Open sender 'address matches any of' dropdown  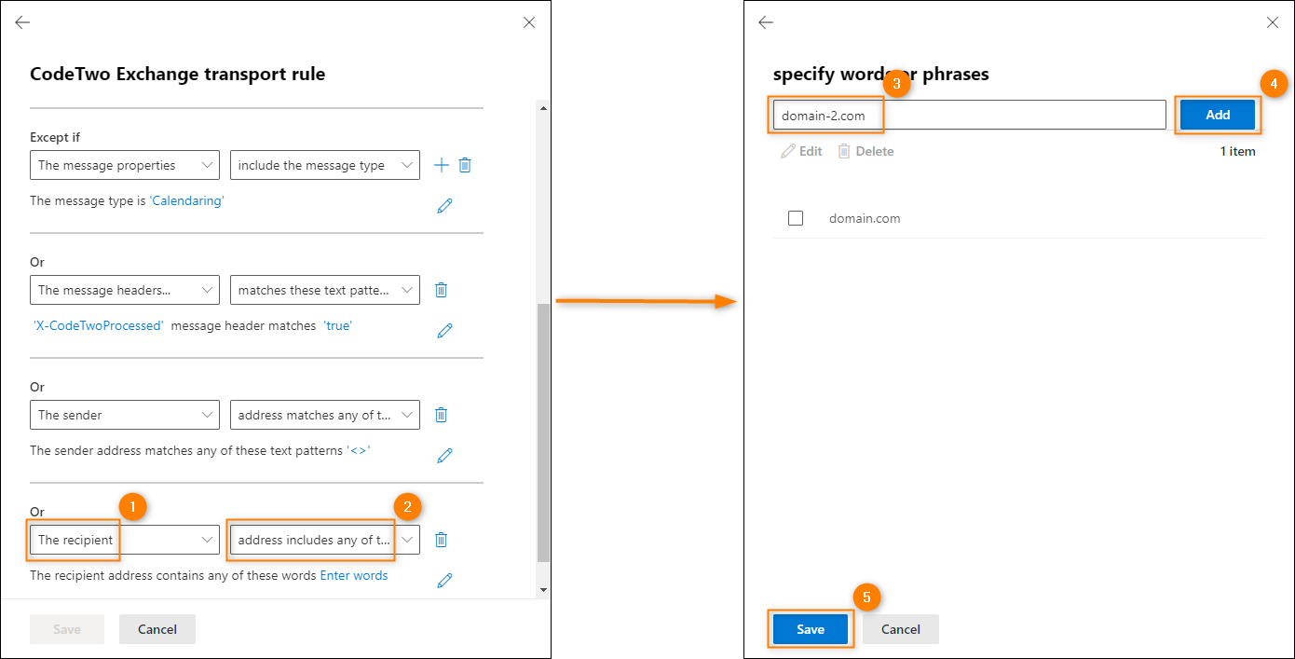pyautogui.click(x=325, y=415)
